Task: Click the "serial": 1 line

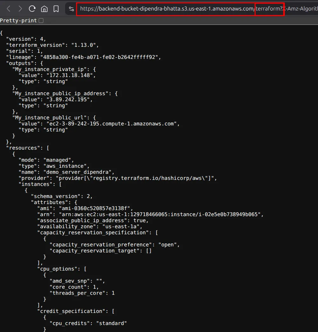Action: [x=24, y=51]
